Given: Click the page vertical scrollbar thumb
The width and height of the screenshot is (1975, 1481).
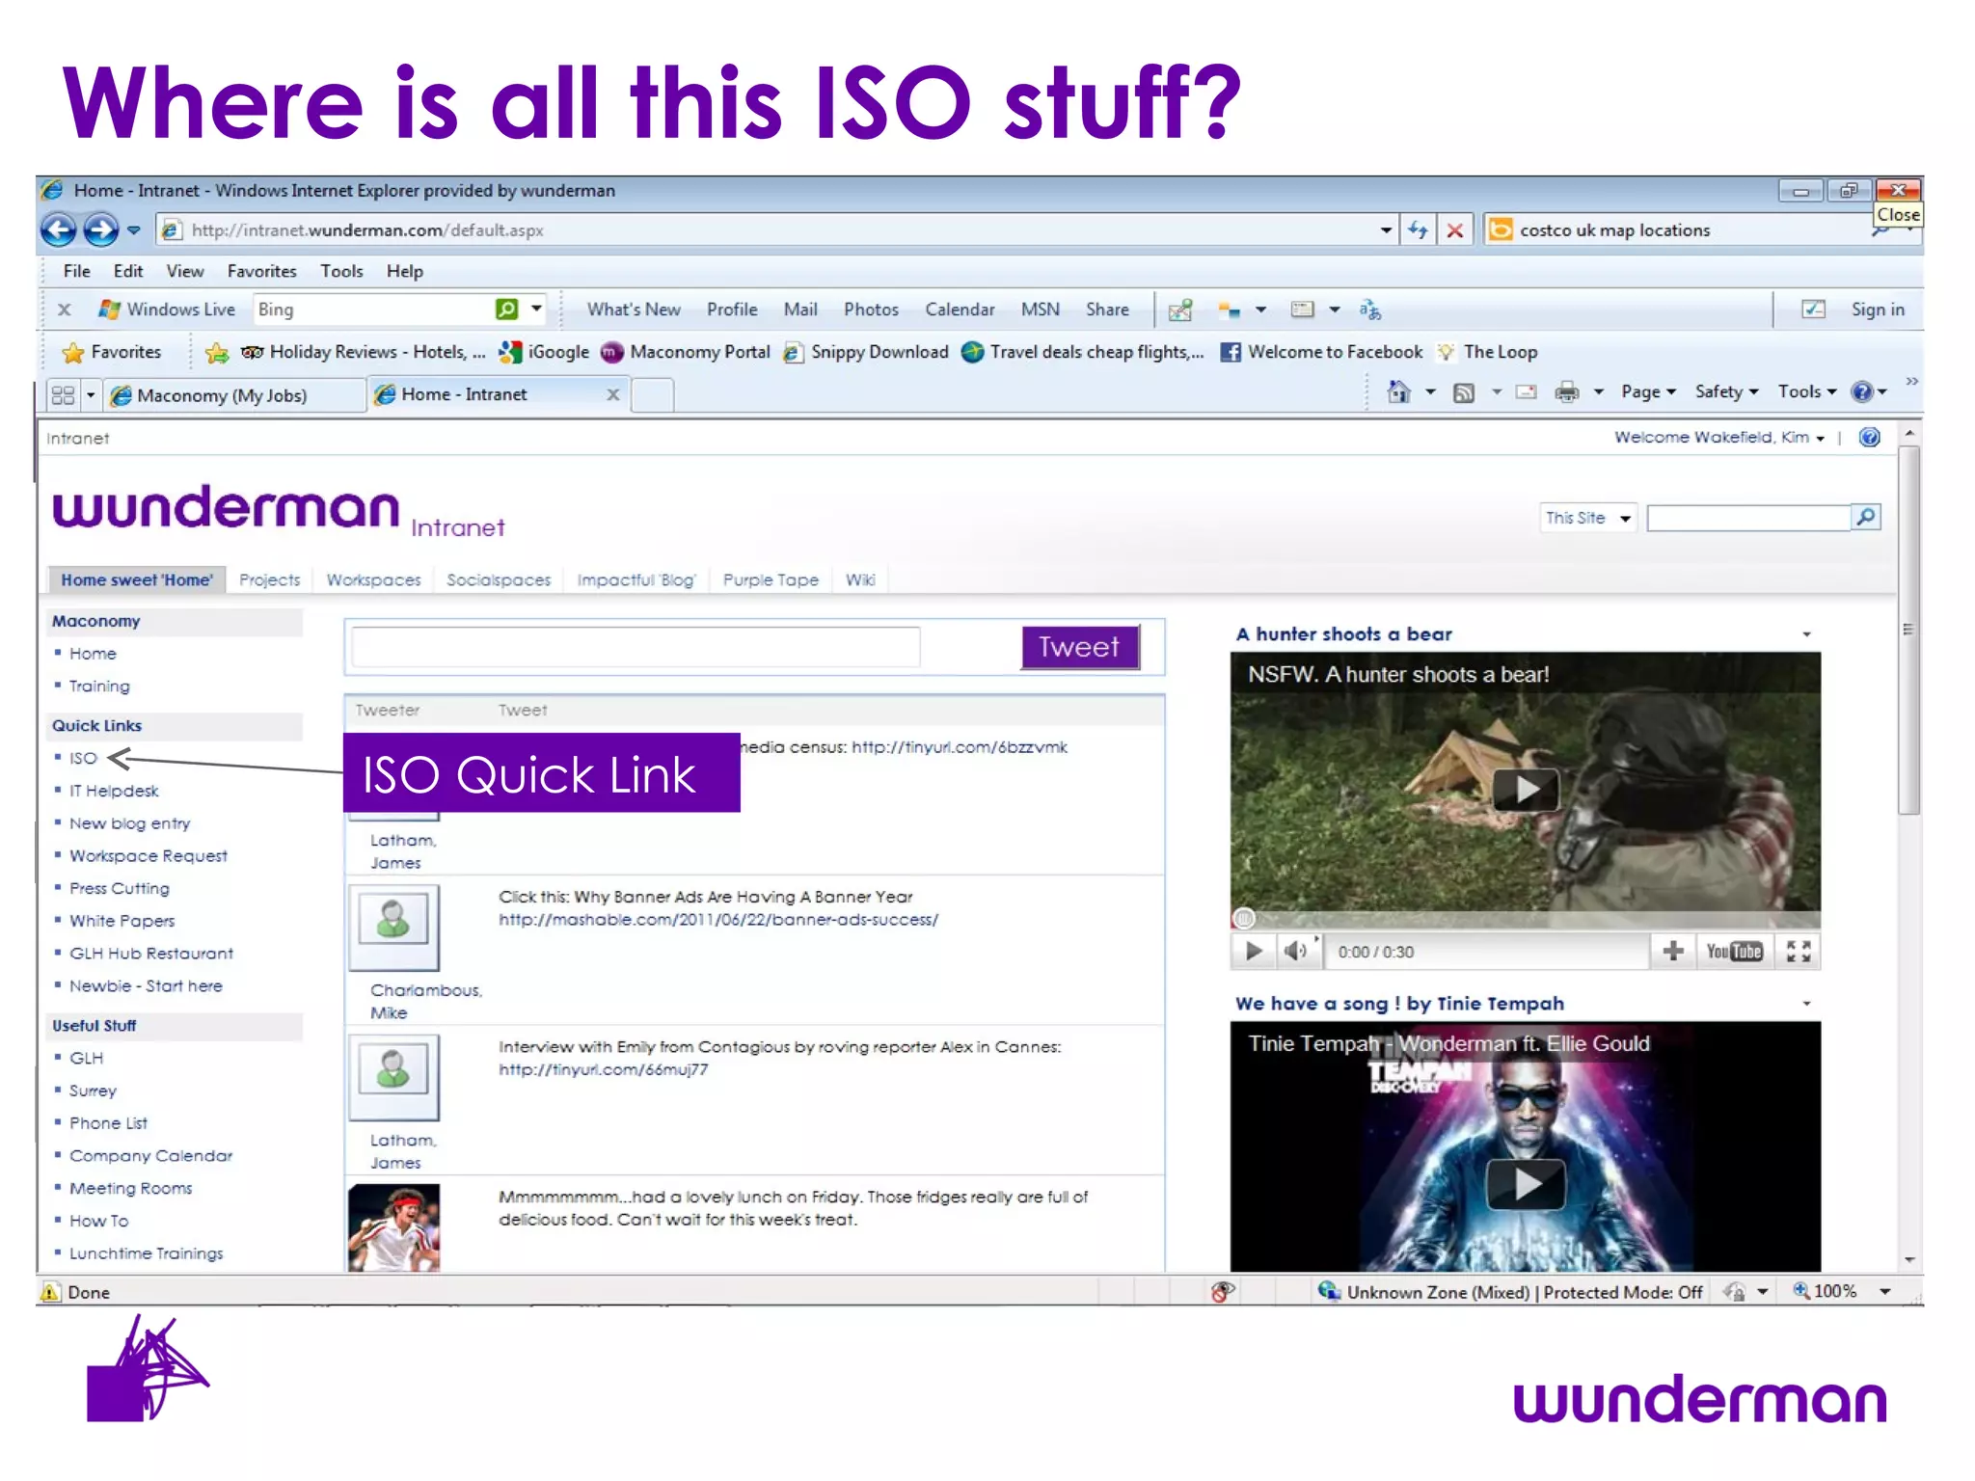Looking at the screenshot, I should (1908, 629).
